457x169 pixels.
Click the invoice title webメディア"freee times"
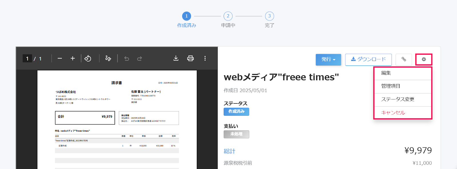[x=281, y=77]
